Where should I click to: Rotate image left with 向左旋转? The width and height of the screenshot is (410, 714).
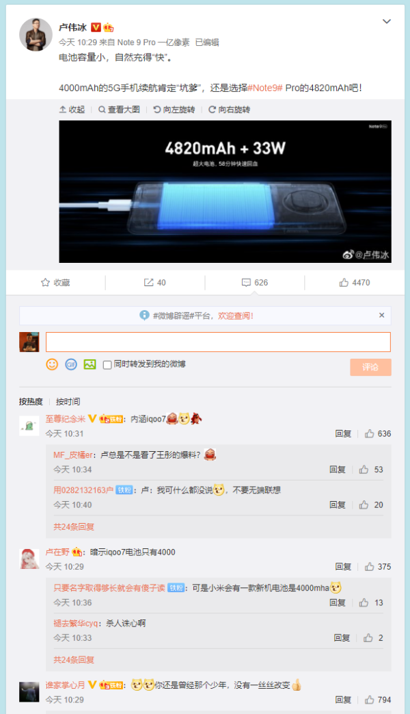[x=174, y=110]
